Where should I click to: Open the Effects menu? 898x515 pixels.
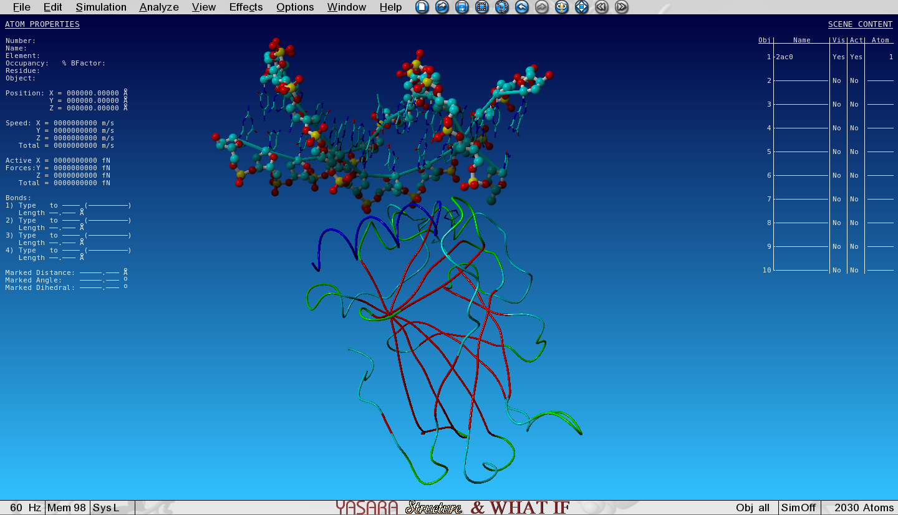tap(246, 7)
